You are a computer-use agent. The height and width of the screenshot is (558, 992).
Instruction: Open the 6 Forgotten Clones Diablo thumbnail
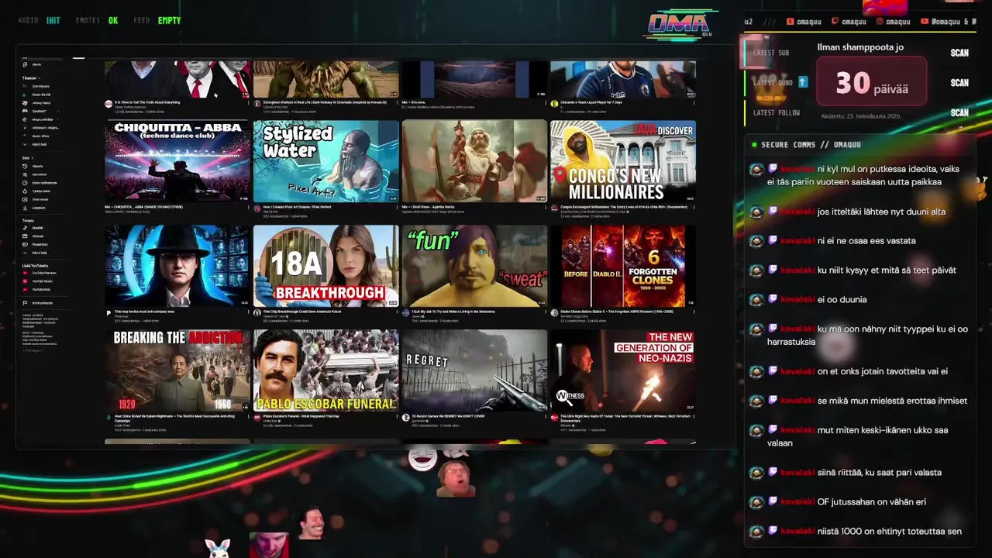623,266
